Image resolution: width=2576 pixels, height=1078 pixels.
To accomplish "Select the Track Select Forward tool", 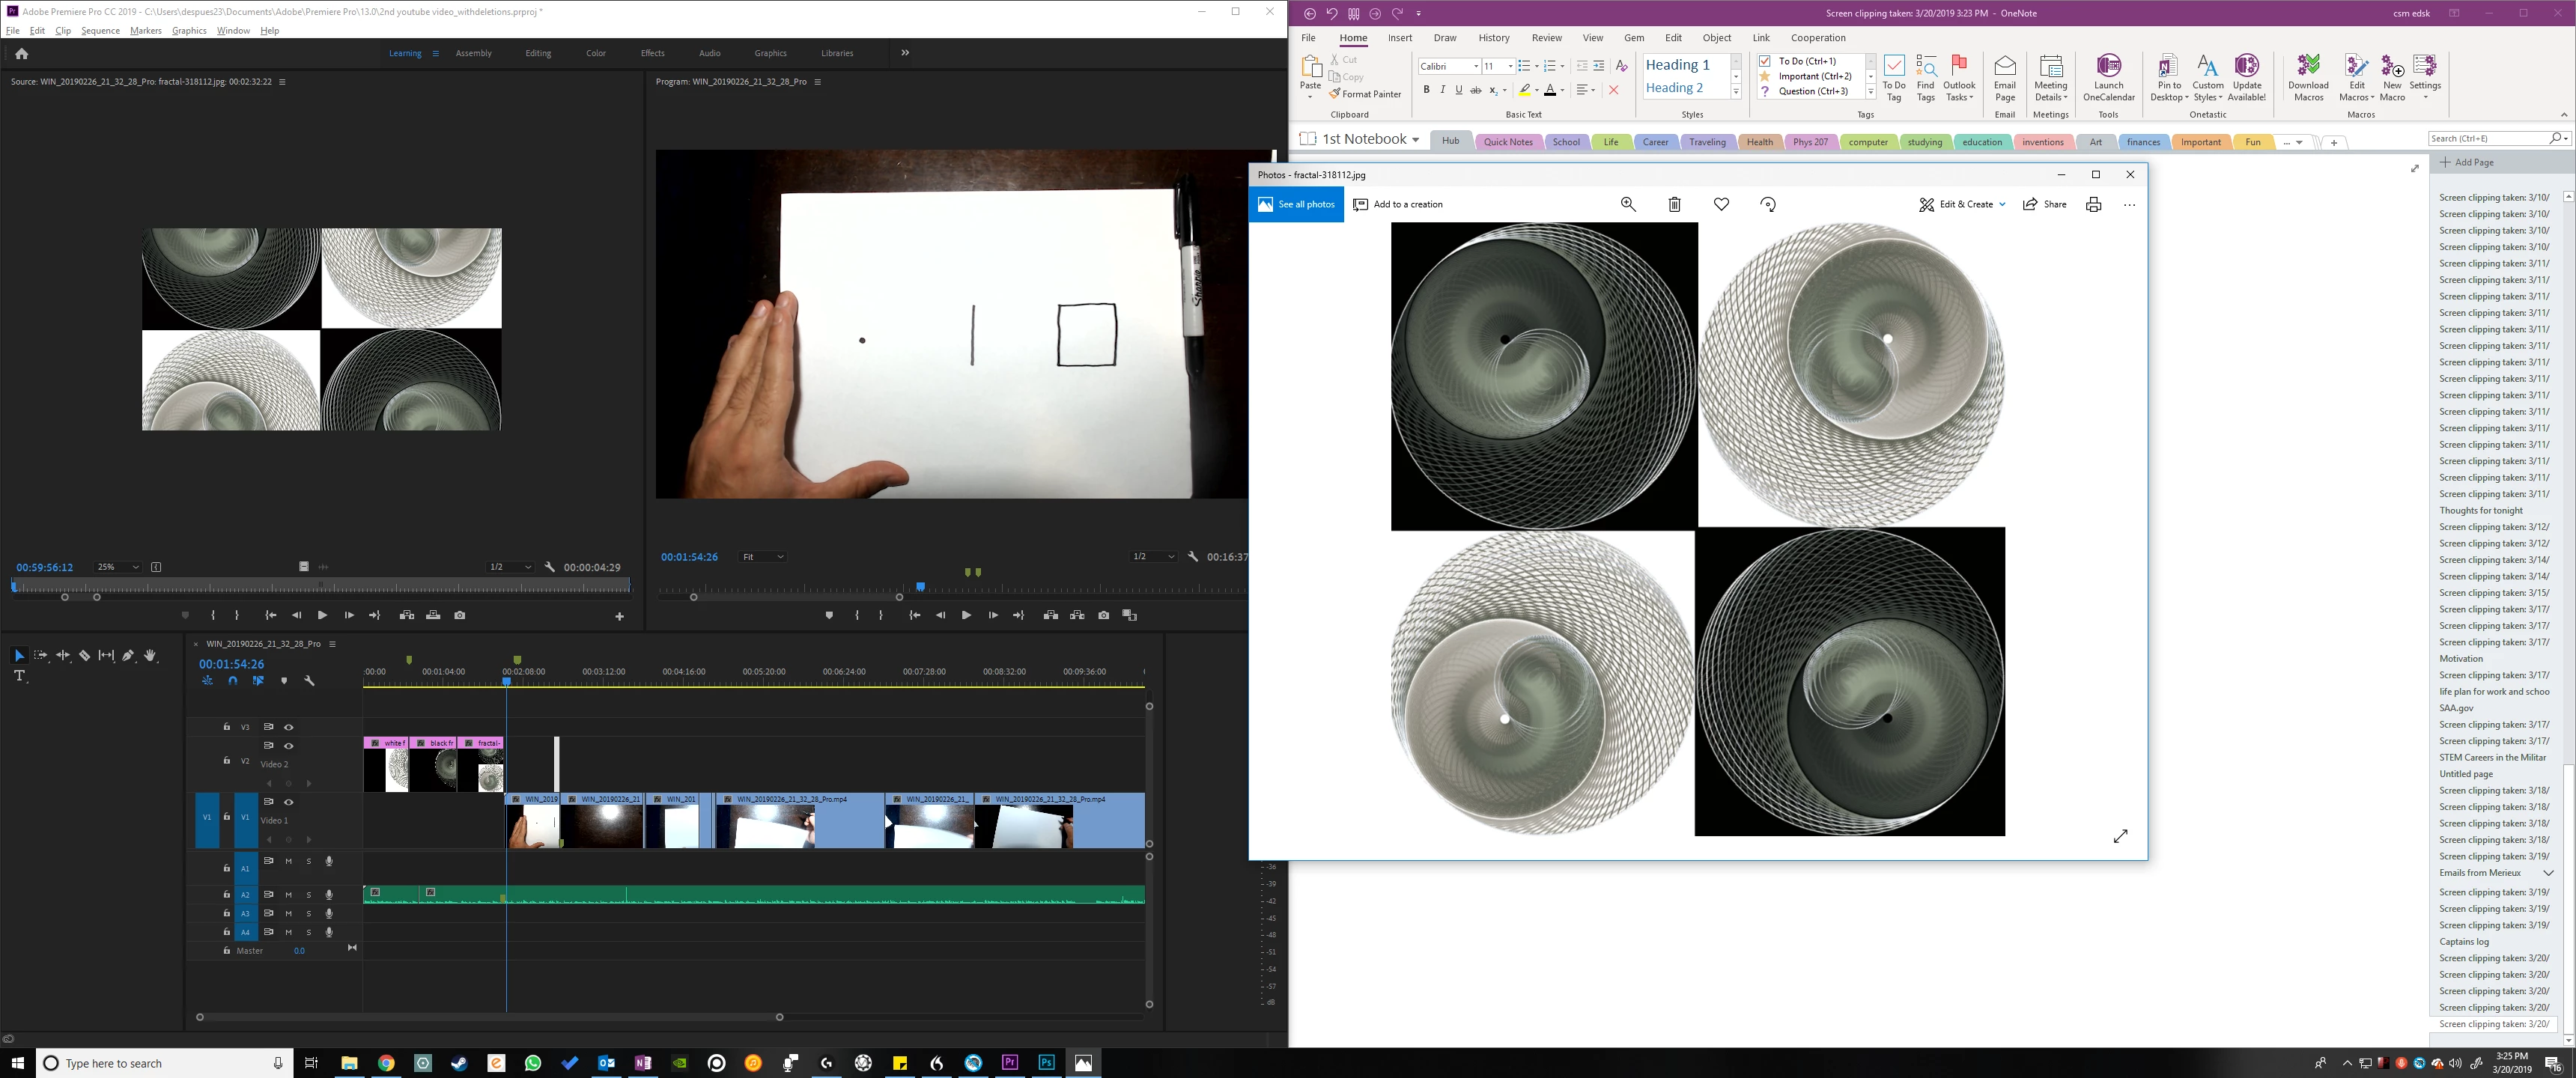I will (40, 655).
